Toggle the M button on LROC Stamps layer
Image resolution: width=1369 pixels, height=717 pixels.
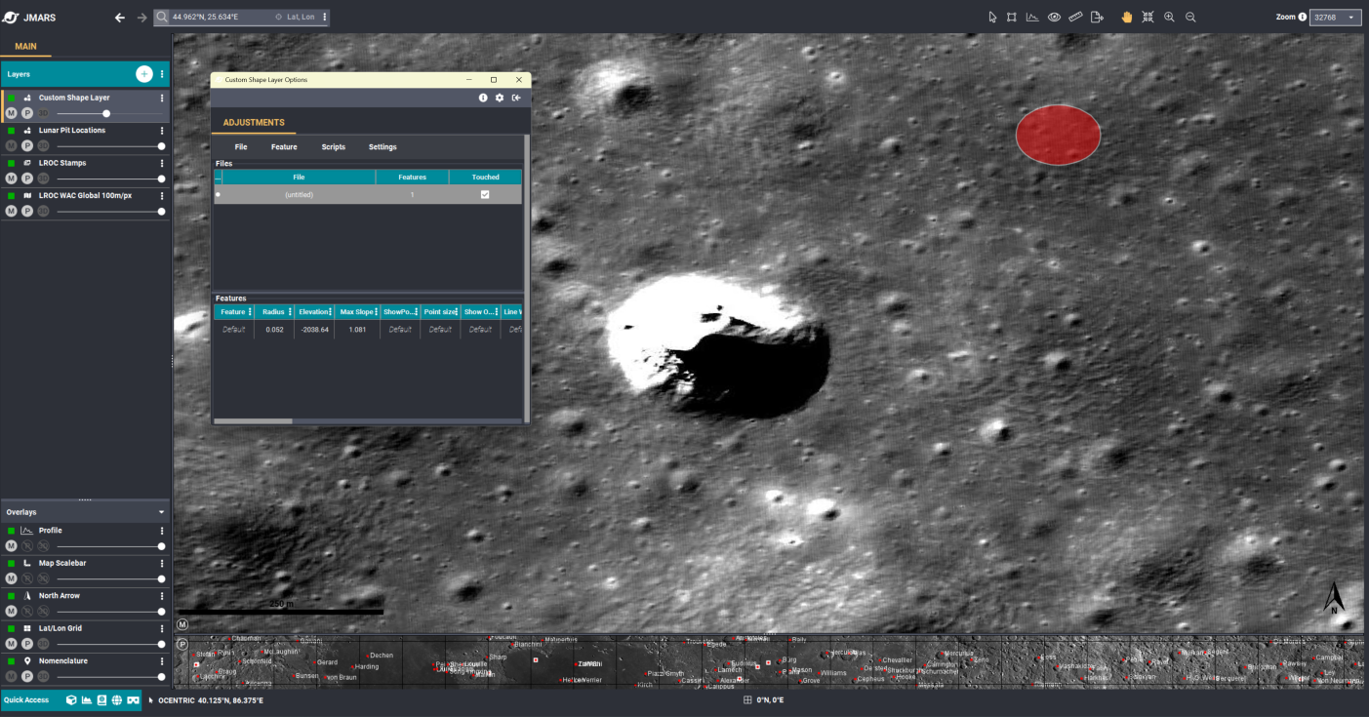pyautogui.click(x=11, y=179)
